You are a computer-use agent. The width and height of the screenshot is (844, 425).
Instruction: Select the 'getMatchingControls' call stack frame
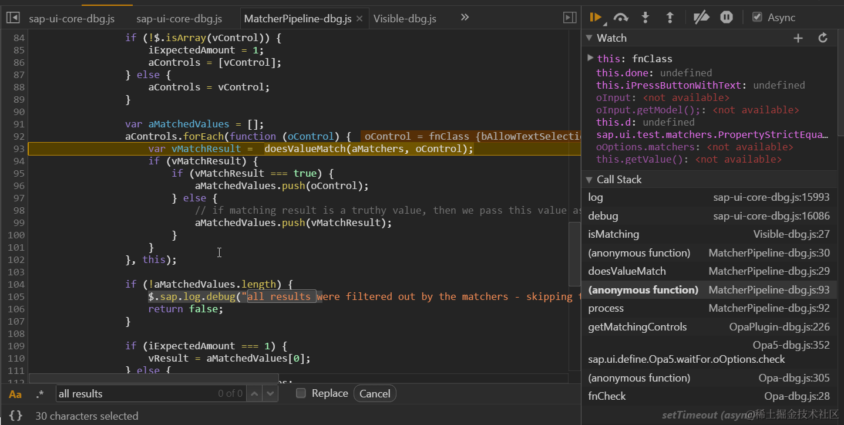point(709,327)
